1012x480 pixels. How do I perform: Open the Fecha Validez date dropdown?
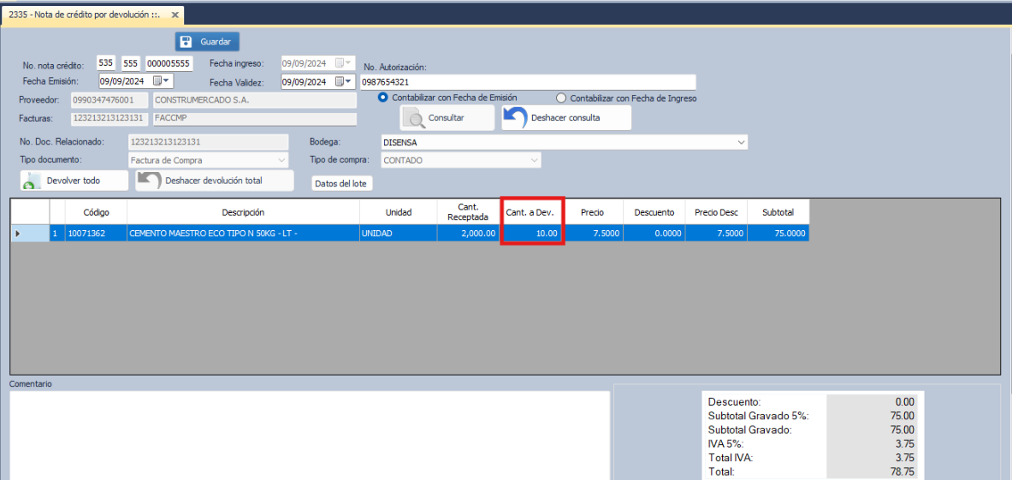344,82
